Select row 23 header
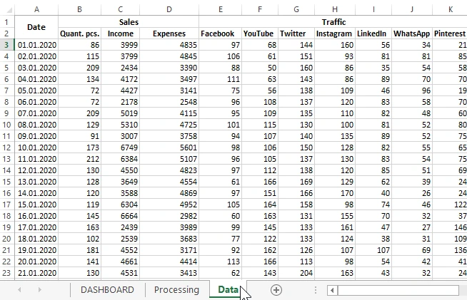This screenshot has width=467, height=300. 7,273
